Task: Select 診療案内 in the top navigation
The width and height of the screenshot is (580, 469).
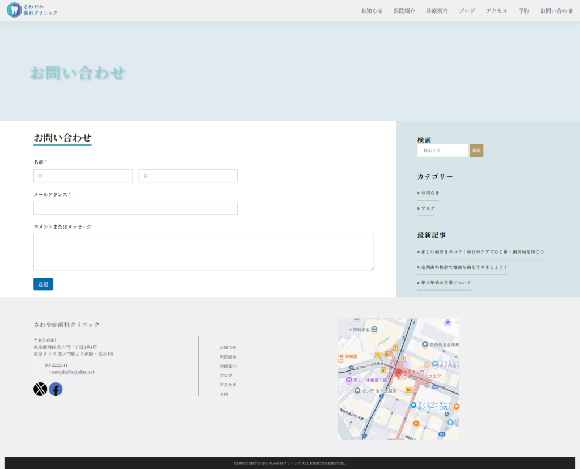Action: tap(437, 11)
